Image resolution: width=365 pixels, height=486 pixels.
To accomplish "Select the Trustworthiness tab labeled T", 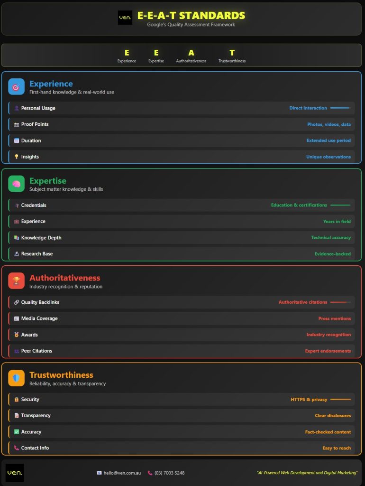I will click(232, 56).
